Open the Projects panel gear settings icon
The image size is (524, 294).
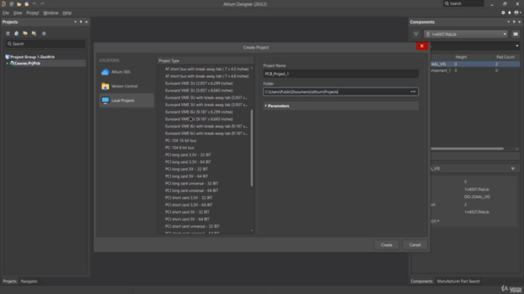click(x=43, y=33)
